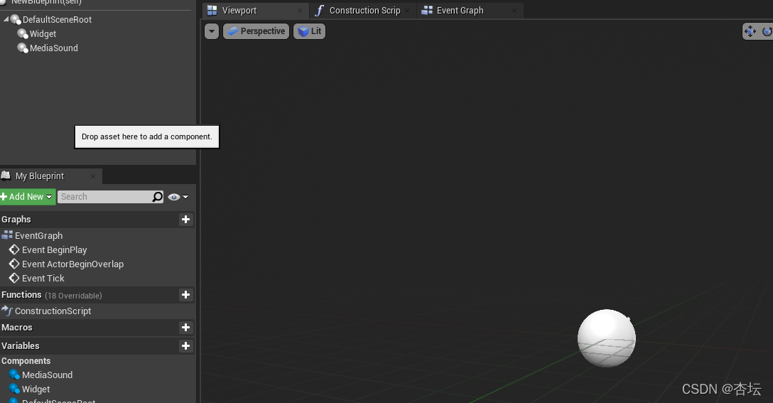Image resolution: width=773 pixels, height=403 pixels.
Task: Click the 18 Overridable functions label
Action: (x=73, y=296)
